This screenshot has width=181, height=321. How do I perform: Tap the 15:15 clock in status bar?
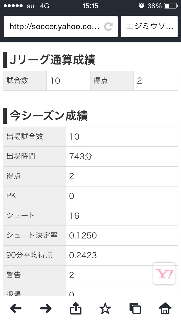(90, 6)
